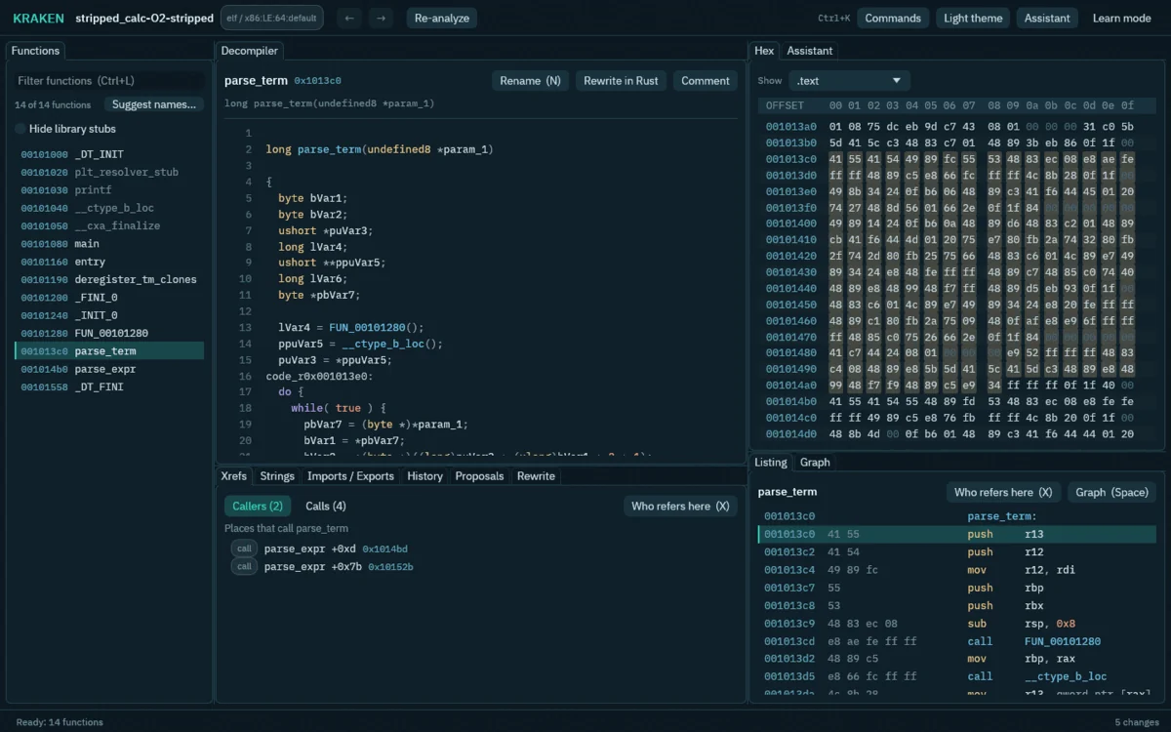Select function parse_expr in list
The height and width of the screenshot is (732, 1171).
[109, 369]
